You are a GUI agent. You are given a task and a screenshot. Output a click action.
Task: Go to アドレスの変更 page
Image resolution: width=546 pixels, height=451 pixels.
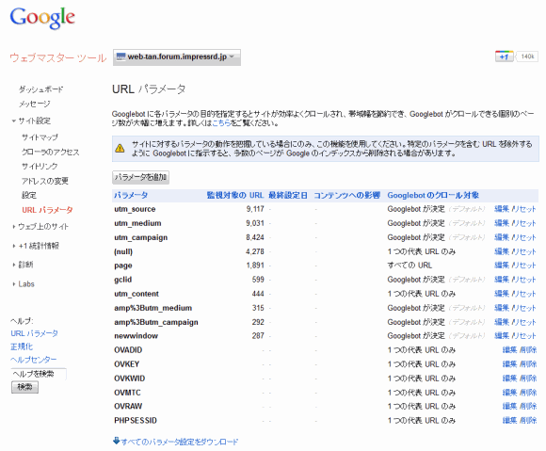[x=45, y=181]
